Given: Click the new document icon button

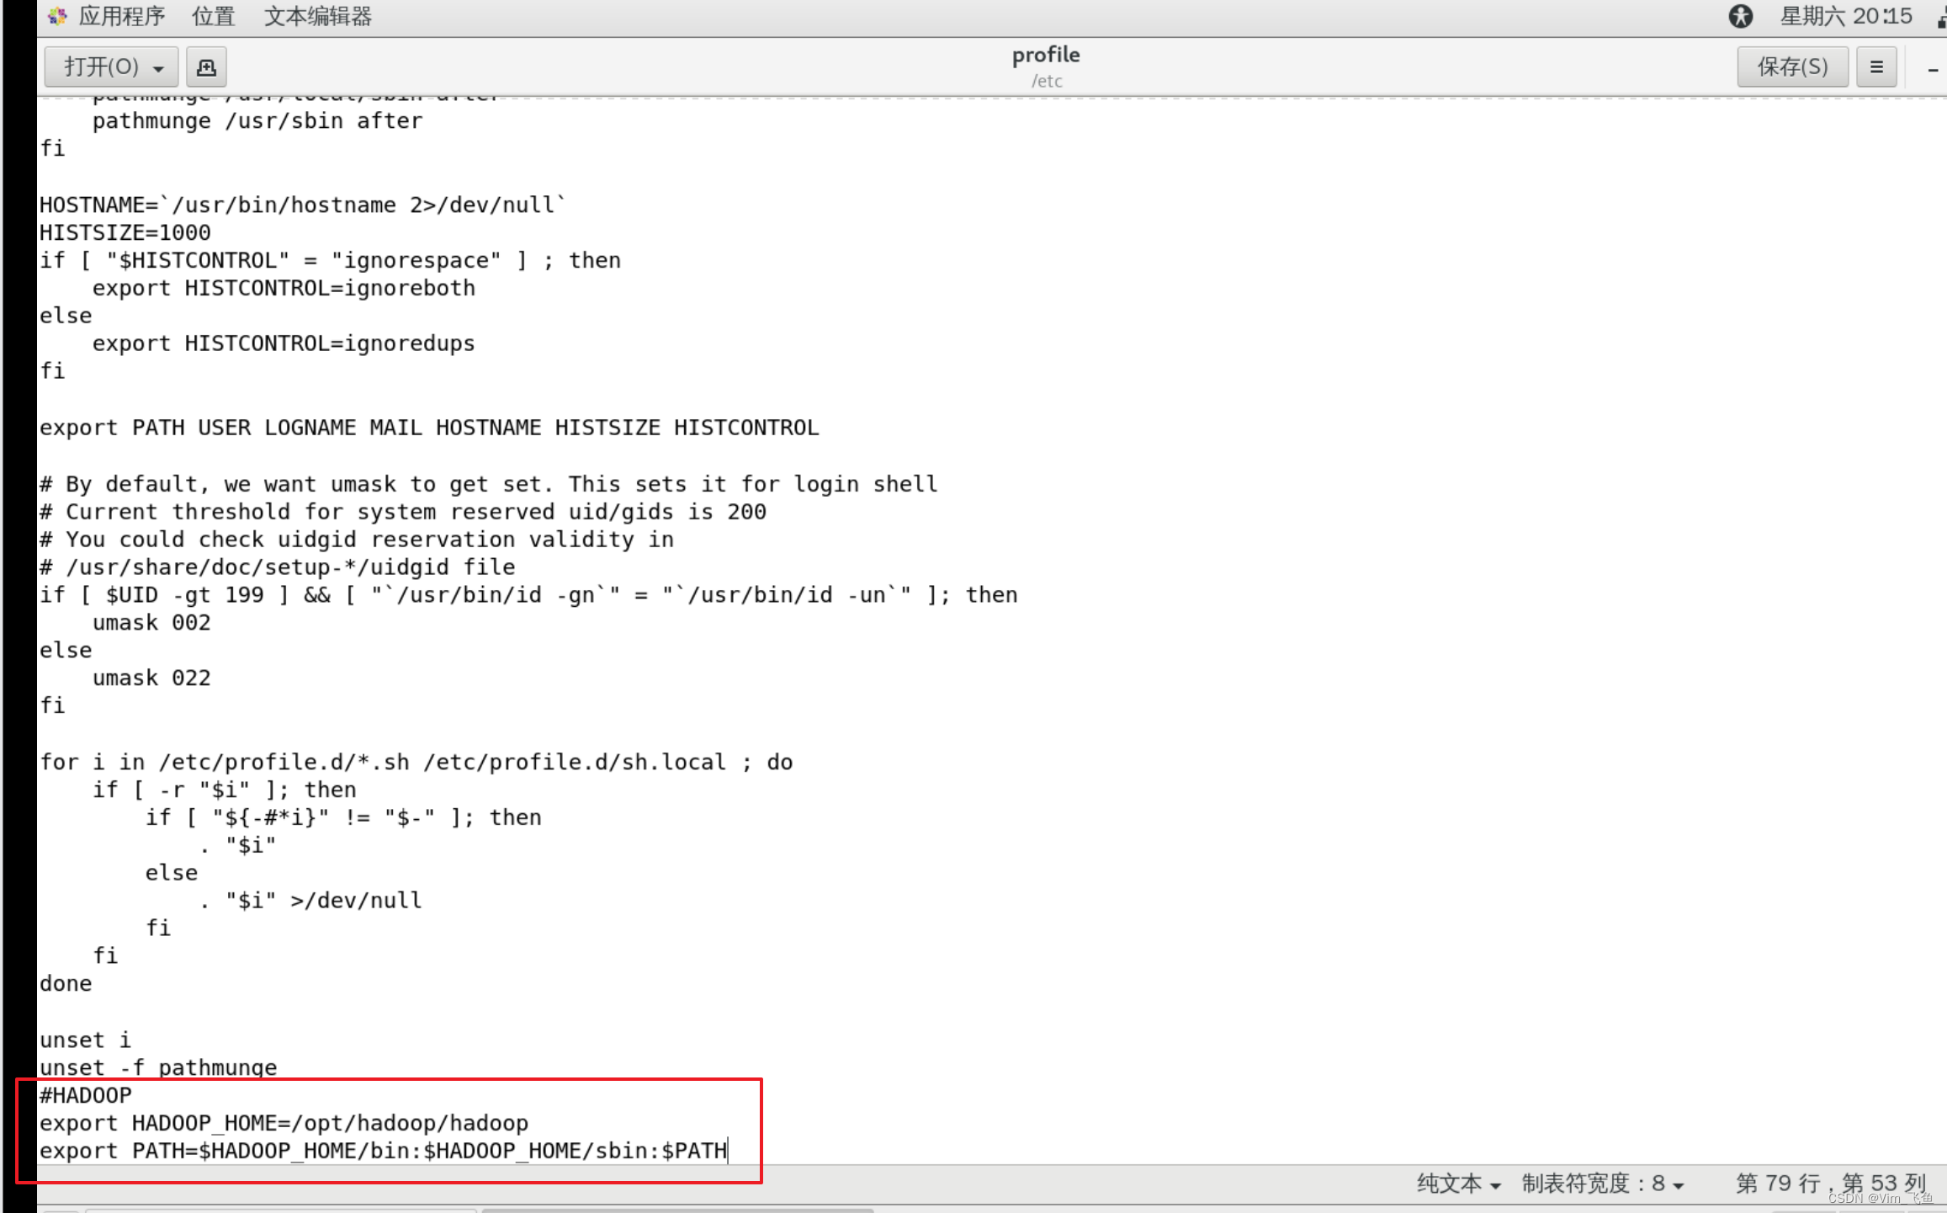Looking at the screenshot, I should (x=206, y=67).
